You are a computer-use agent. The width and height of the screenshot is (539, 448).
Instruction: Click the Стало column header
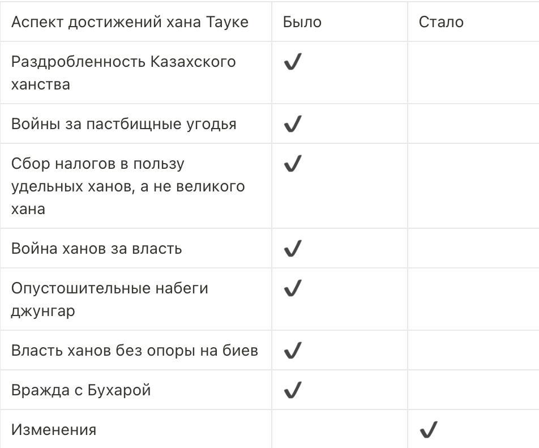coord(441,22)
